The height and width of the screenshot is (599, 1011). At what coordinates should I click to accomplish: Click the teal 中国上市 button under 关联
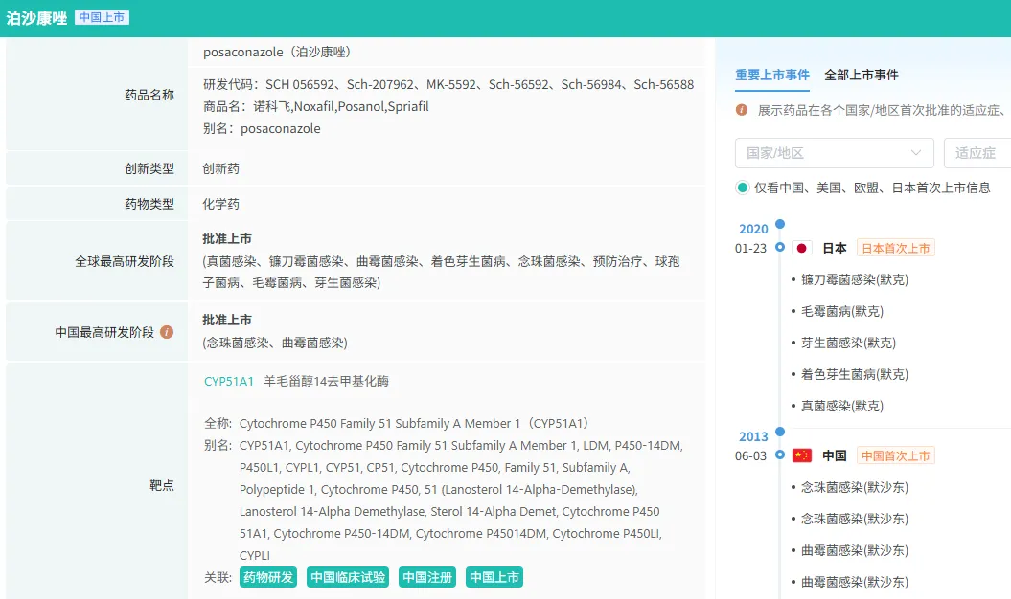(x=494, y=577)
